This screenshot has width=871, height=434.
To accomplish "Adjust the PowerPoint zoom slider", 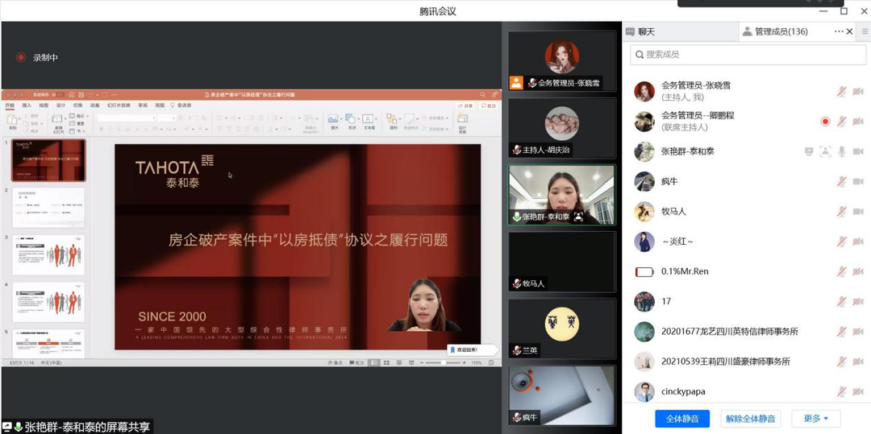I will pyautogui.click(x=444, y=362).
